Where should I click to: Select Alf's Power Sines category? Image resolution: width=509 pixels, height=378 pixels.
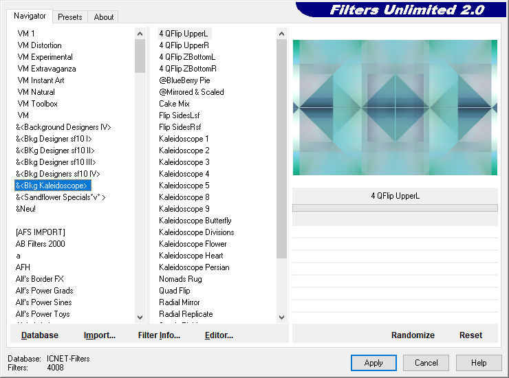43,302
